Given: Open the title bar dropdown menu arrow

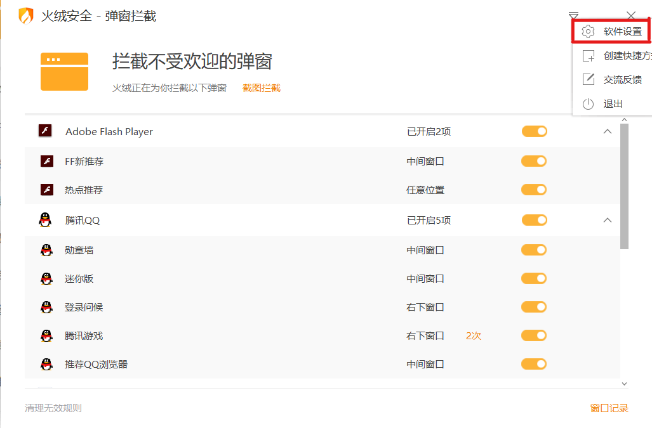Looking at the screenshot, I should click(574, 15).
